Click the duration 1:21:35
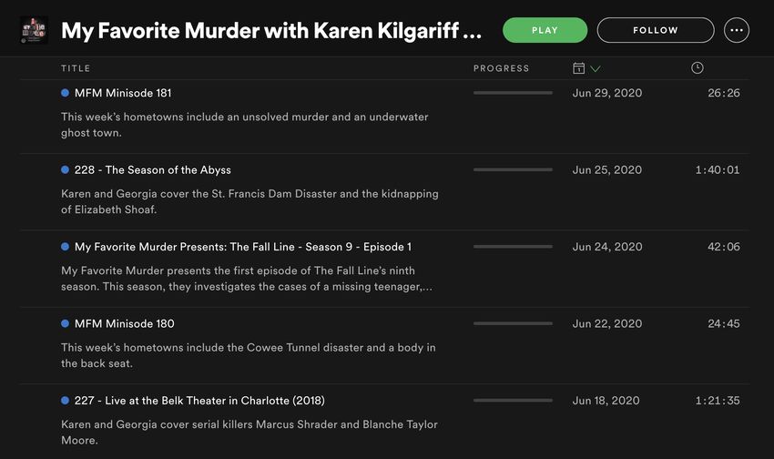Image resolution: width=774 pixels, height=459 pixels. tap(718, 402)
